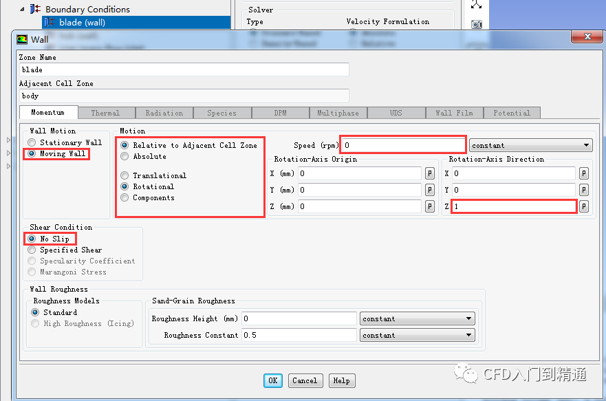Collapse the Boundary Conditions tree node

22,8
